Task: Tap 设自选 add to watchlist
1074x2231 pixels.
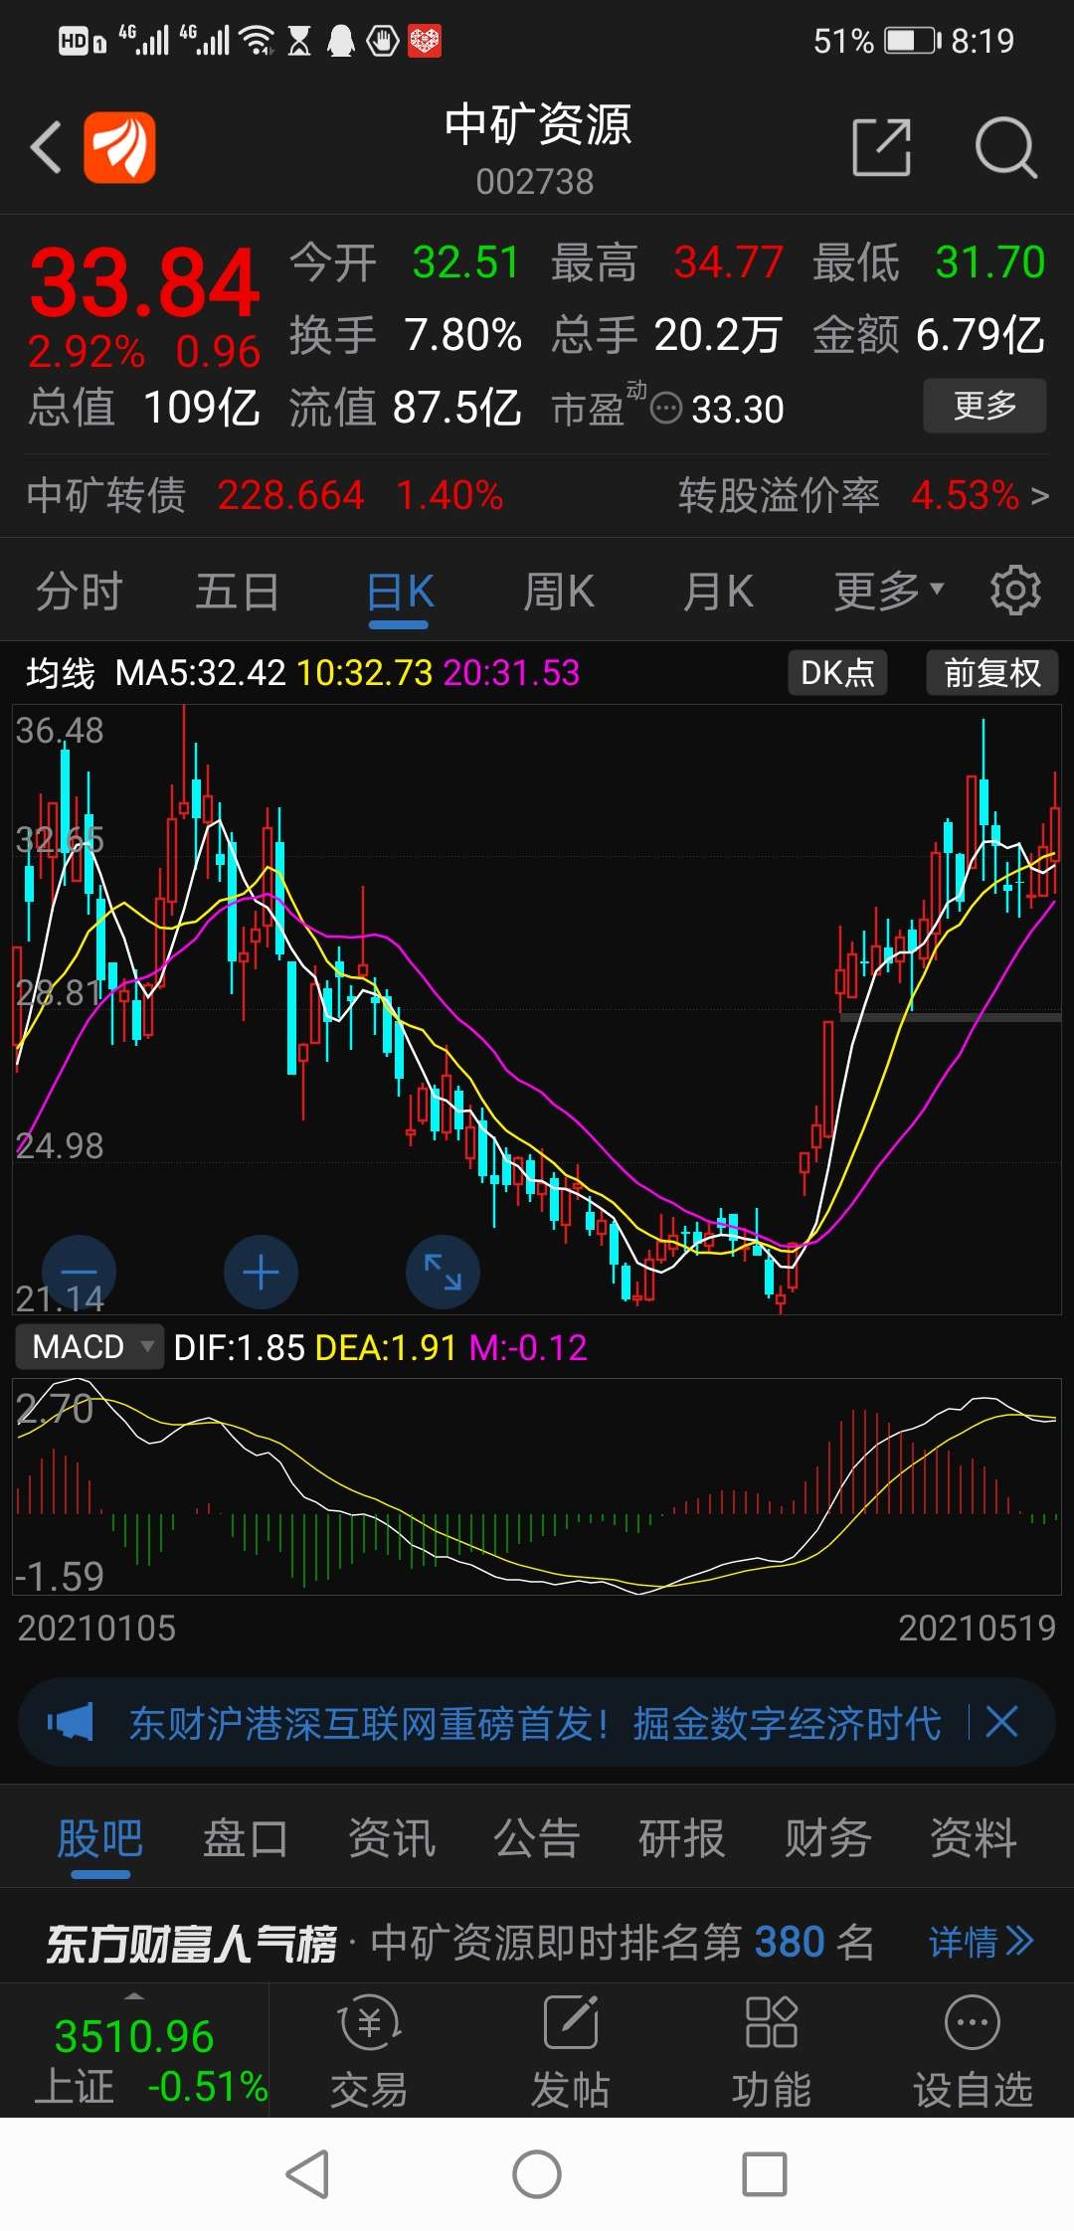Action: tap(973, 2051)
